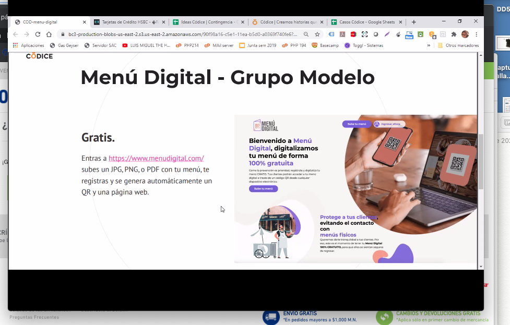This screenshot has width=510, height=325.
Task: Open the Servidor SAC bookmark
Action: tap(100, 45)
